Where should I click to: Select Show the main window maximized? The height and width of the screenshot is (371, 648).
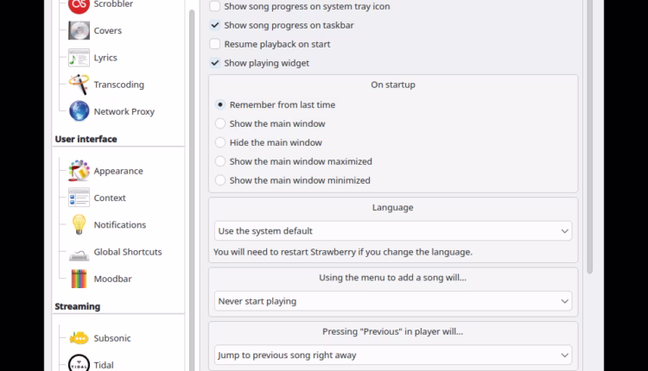point(220,161)
